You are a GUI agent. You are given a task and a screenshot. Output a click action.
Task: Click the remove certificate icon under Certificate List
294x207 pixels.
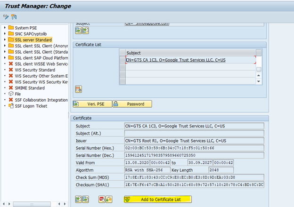click(x=79, y=89)
